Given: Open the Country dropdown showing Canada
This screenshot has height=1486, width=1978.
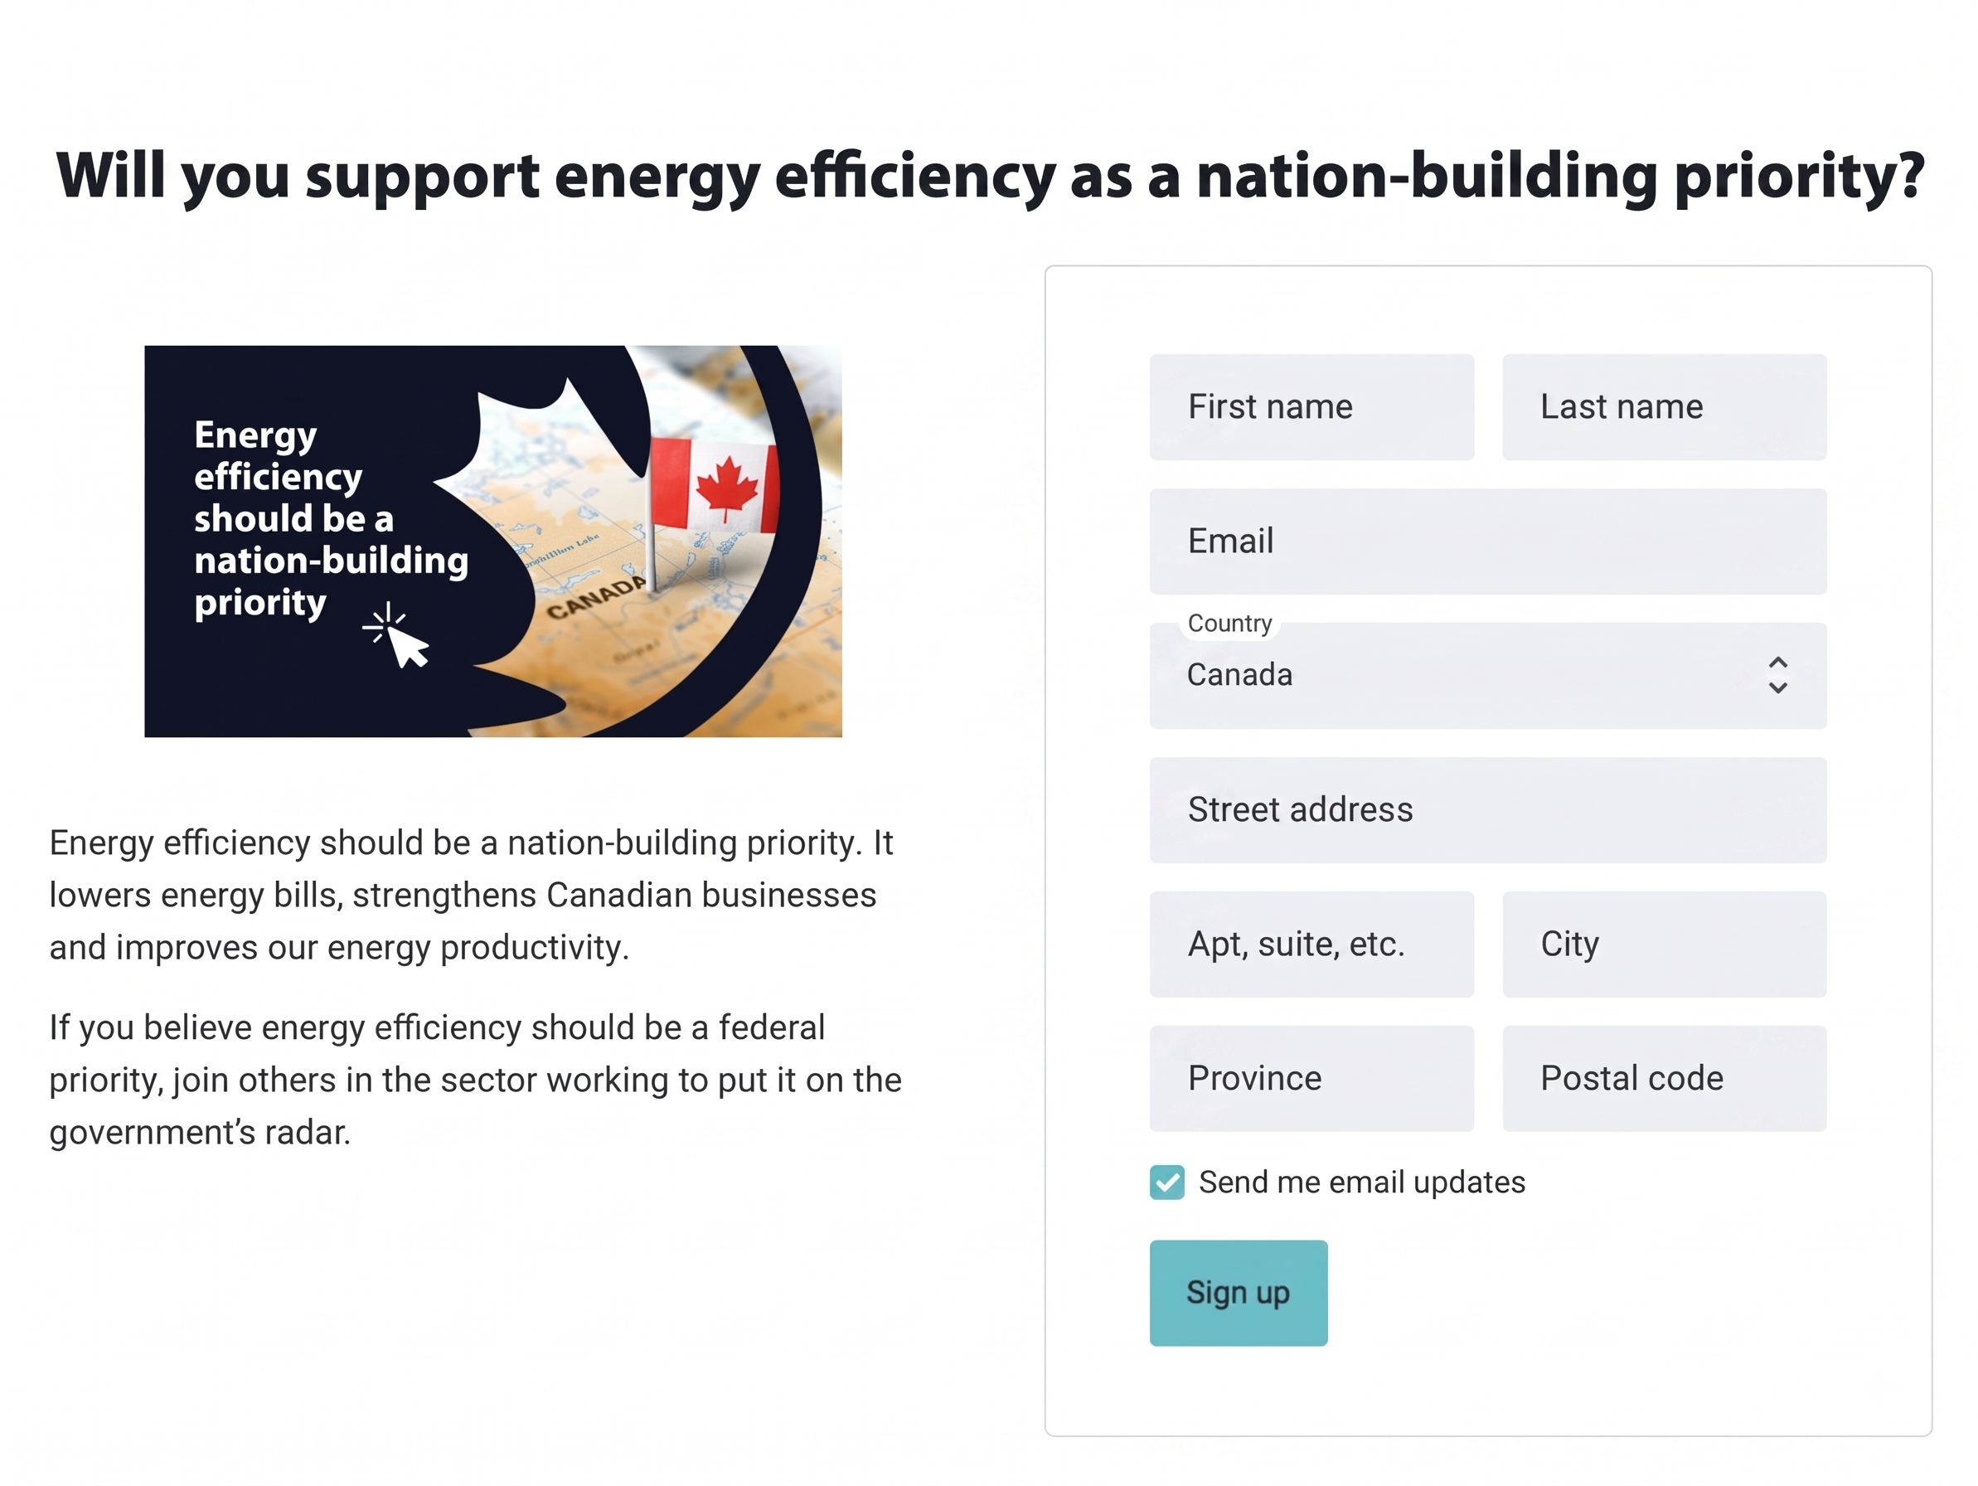Looking at the screenshot, I should (1488, 676).
